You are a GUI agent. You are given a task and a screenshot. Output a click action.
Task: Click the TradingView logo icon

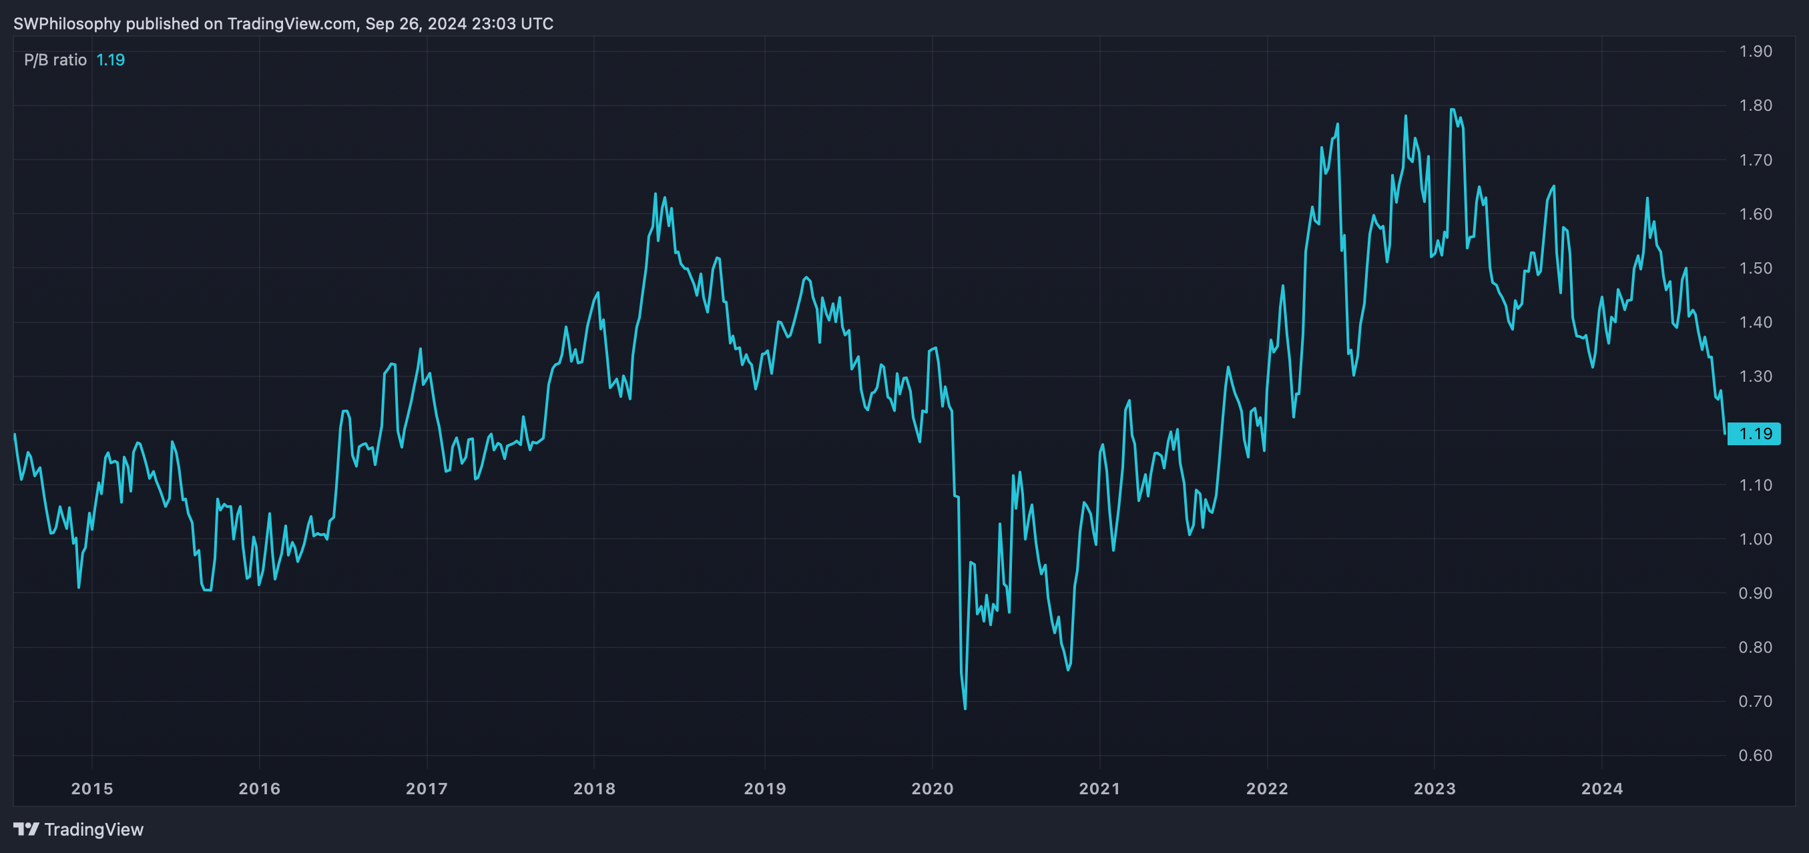coord(26,829)
